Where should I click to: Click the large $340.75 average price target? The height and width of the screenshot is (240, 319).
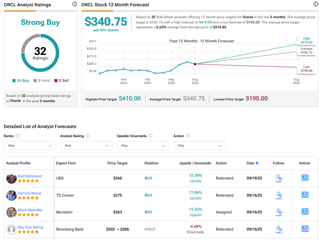pyautogui.click(x=106, y=21)
